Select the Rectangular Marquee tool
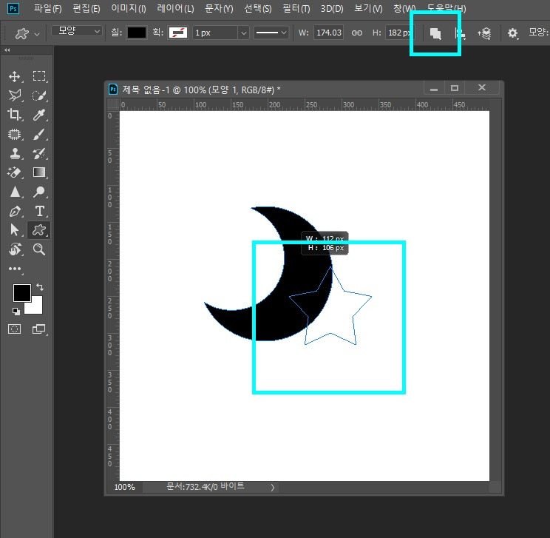The width and height of the screenshot is (550, 538). 39,76
